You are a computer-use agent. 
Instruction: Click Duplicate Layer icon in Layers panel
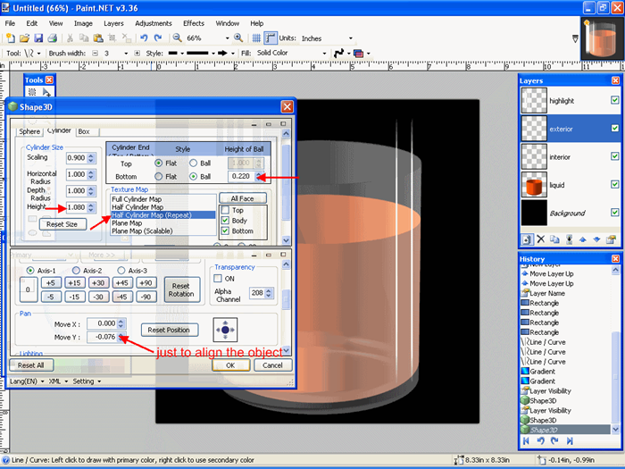coord(554,239)
